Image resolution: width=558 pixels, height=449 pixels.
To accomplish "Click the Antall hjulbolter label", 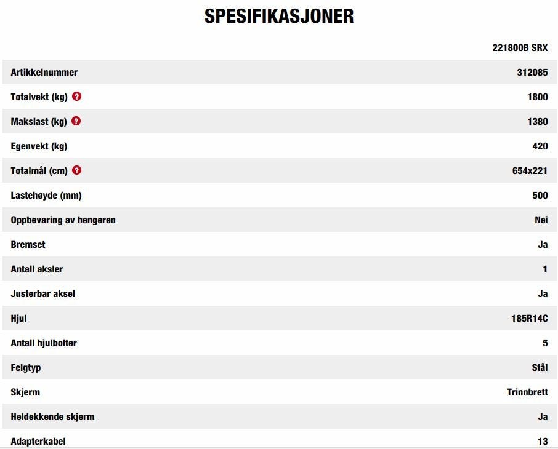I will point(44,343).
